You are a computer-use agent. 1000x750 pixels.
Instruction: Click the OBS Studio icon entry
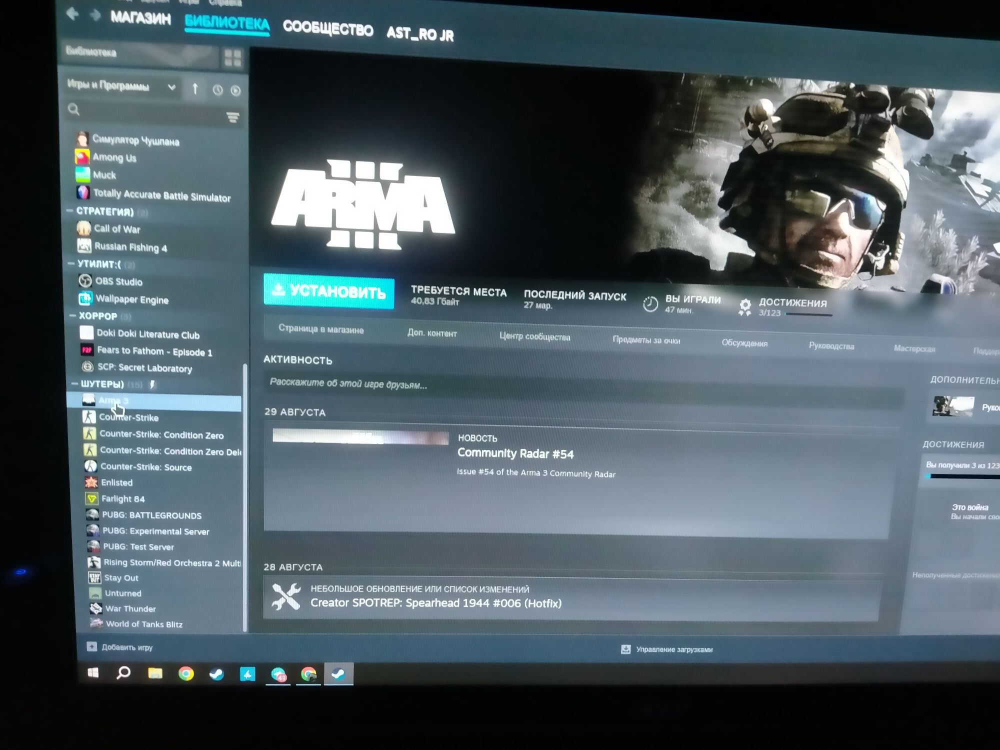click(85, 280)
